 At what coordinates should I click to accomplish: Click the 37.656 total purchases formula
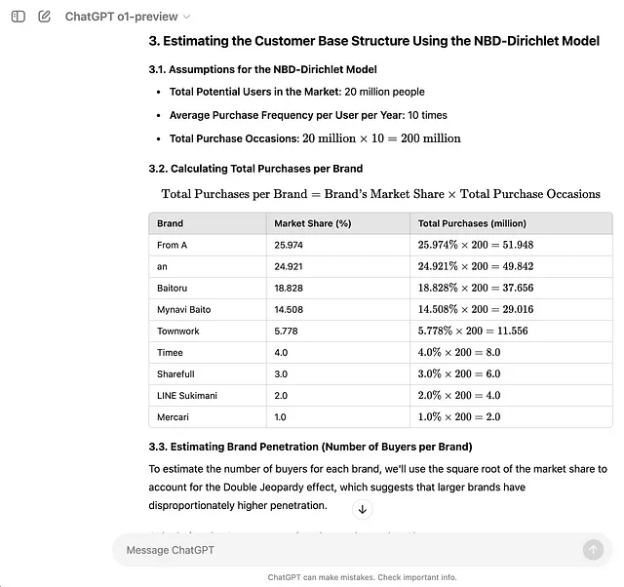point(476,288)
